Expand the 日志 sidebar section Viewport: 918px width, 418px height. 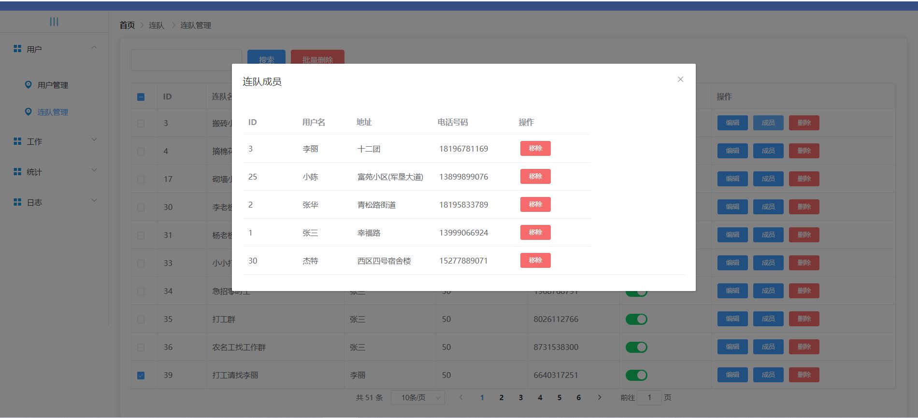(x=94, y=201)
